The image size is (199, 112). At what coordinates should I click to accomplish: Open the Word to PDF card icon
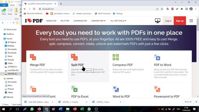(116, 89)
